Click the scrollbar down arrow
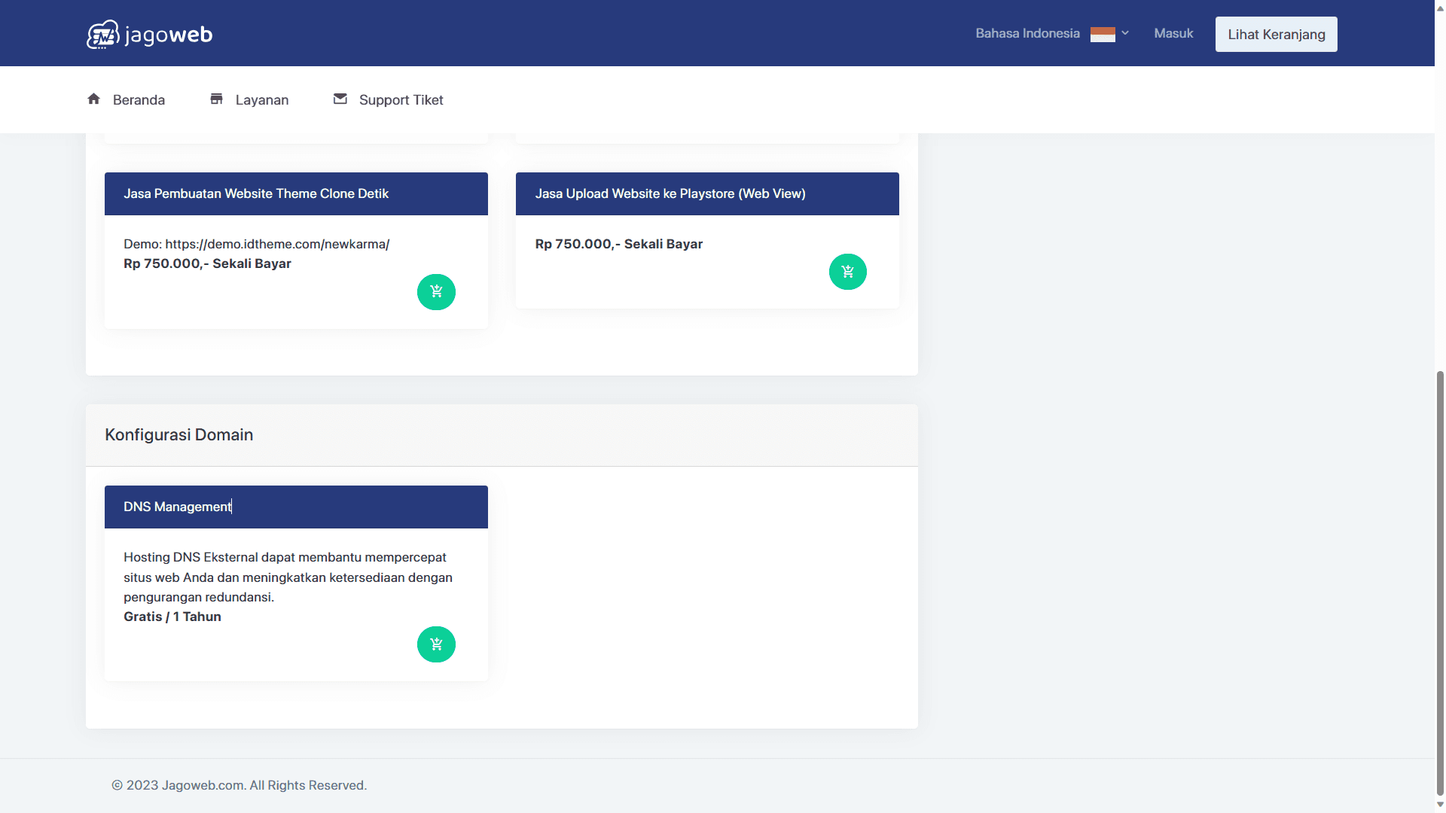The image size is (1446, 813). 1440,805
